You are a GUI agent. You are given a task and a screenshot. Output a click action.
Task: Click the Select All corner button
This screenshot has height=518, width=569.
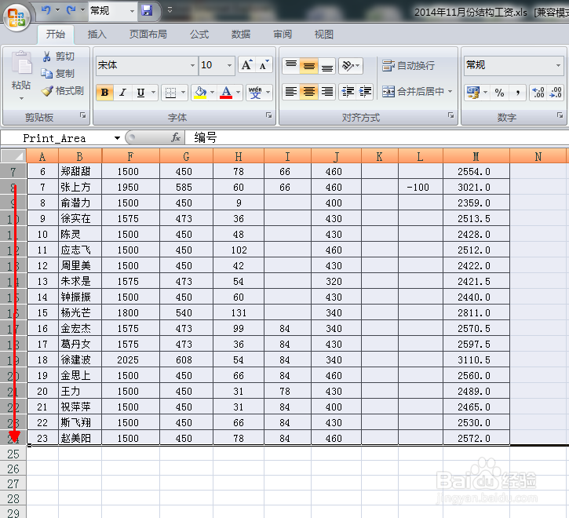click(x=13, y=156)
